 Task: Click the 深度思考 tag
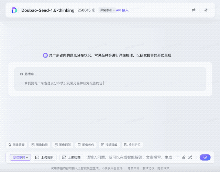106,10
